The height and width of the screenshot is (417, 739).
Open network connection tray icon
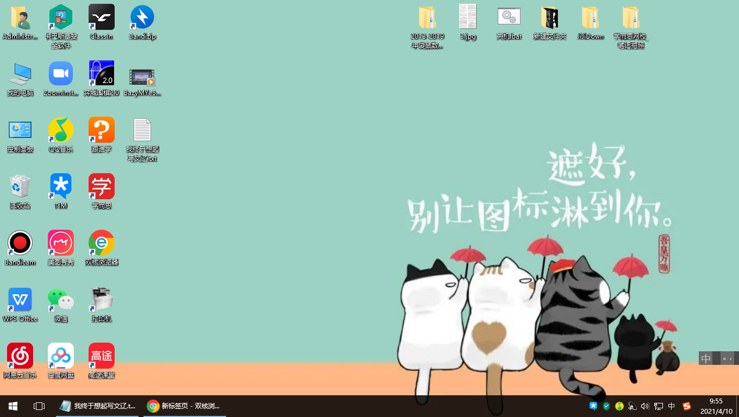pos(659,406)
